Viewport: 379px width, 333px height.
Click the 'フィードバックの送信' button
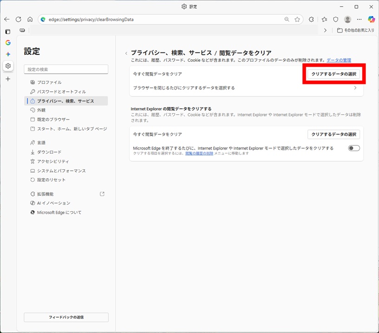coord(66,317)
